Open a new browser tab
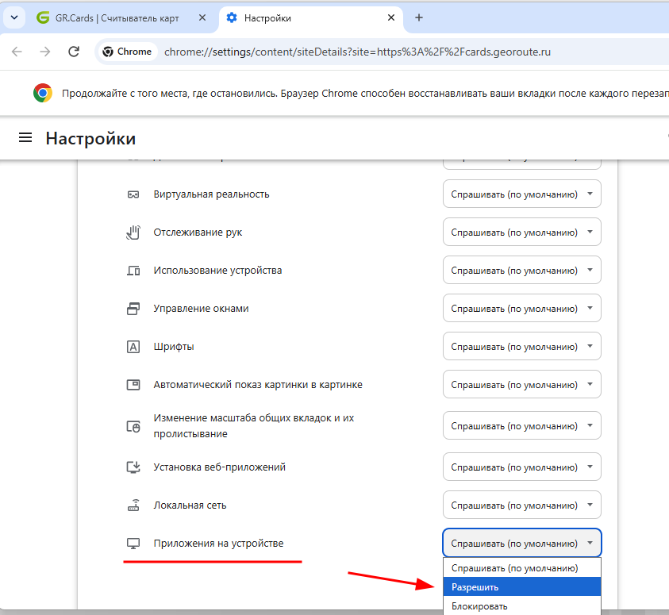 [419, 17]
